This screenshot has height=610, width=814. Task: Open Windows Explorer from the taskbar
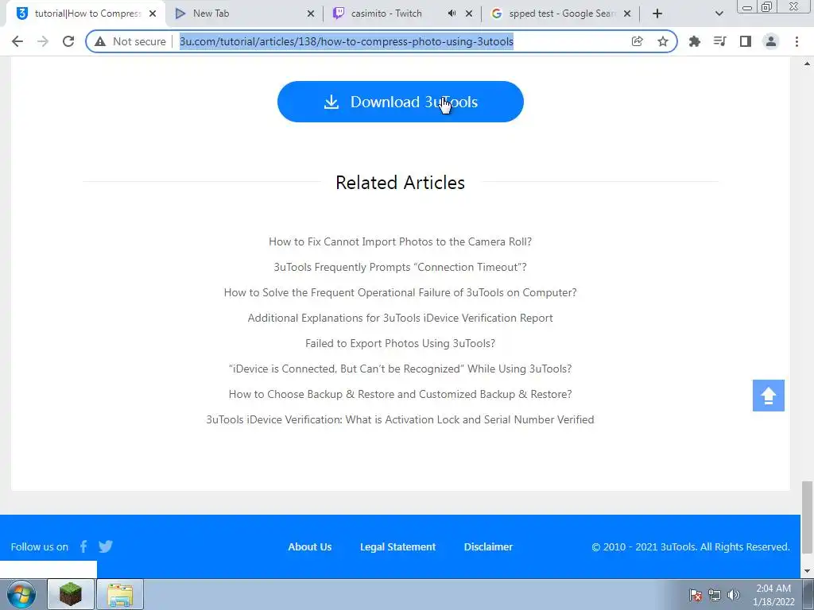coord(120,594)
